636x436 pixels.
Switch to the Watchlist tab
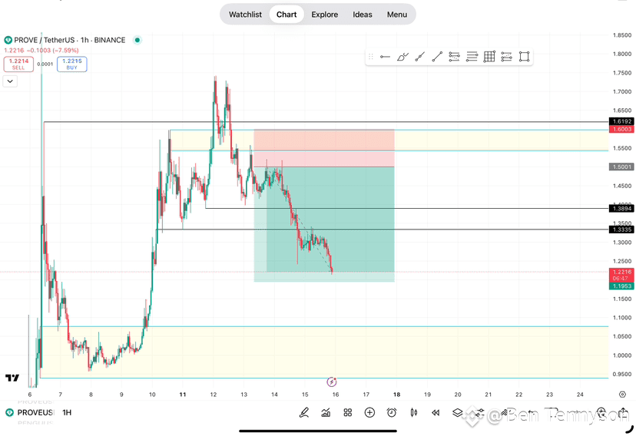coord(245,14)
